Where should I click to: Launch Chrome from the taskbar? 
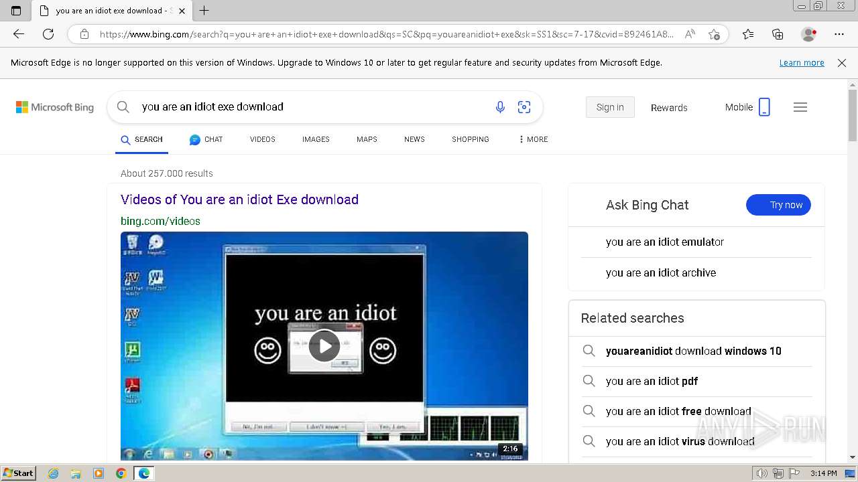(x=121, y=473)
